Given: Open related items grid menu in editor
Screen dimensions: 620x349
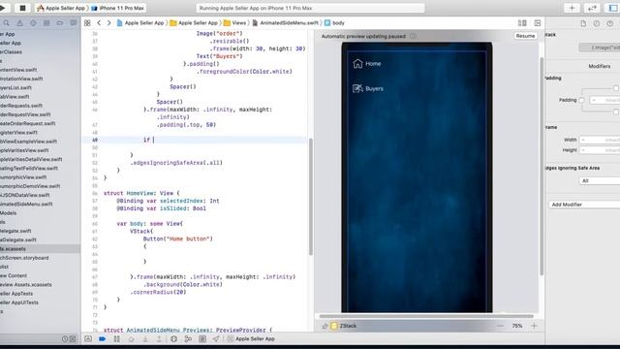Looking at the screenshot, I should click(x=87, y=23).
